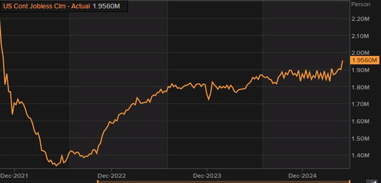The image size is (381, 183).
Task: Select the 1.50M y-axis label
Action: tap(361, 138)
